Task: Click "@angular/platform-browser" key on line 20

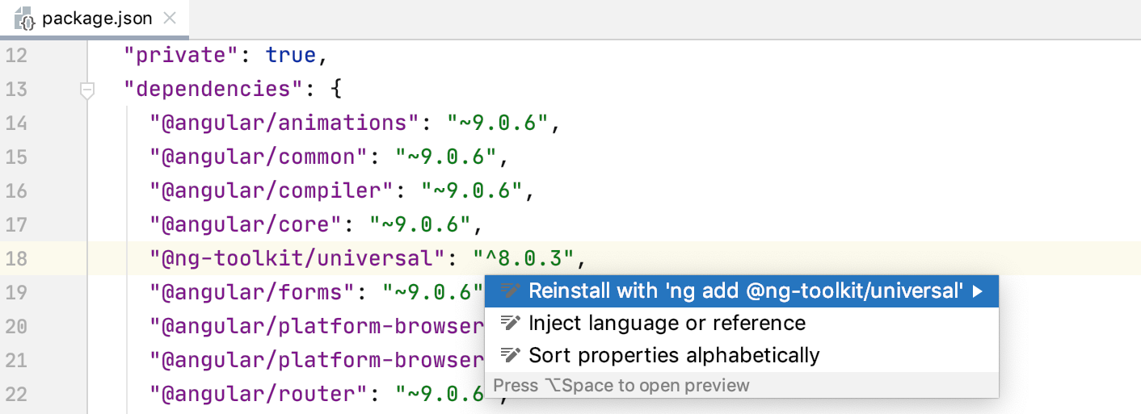Action: [x=317, y=326]
